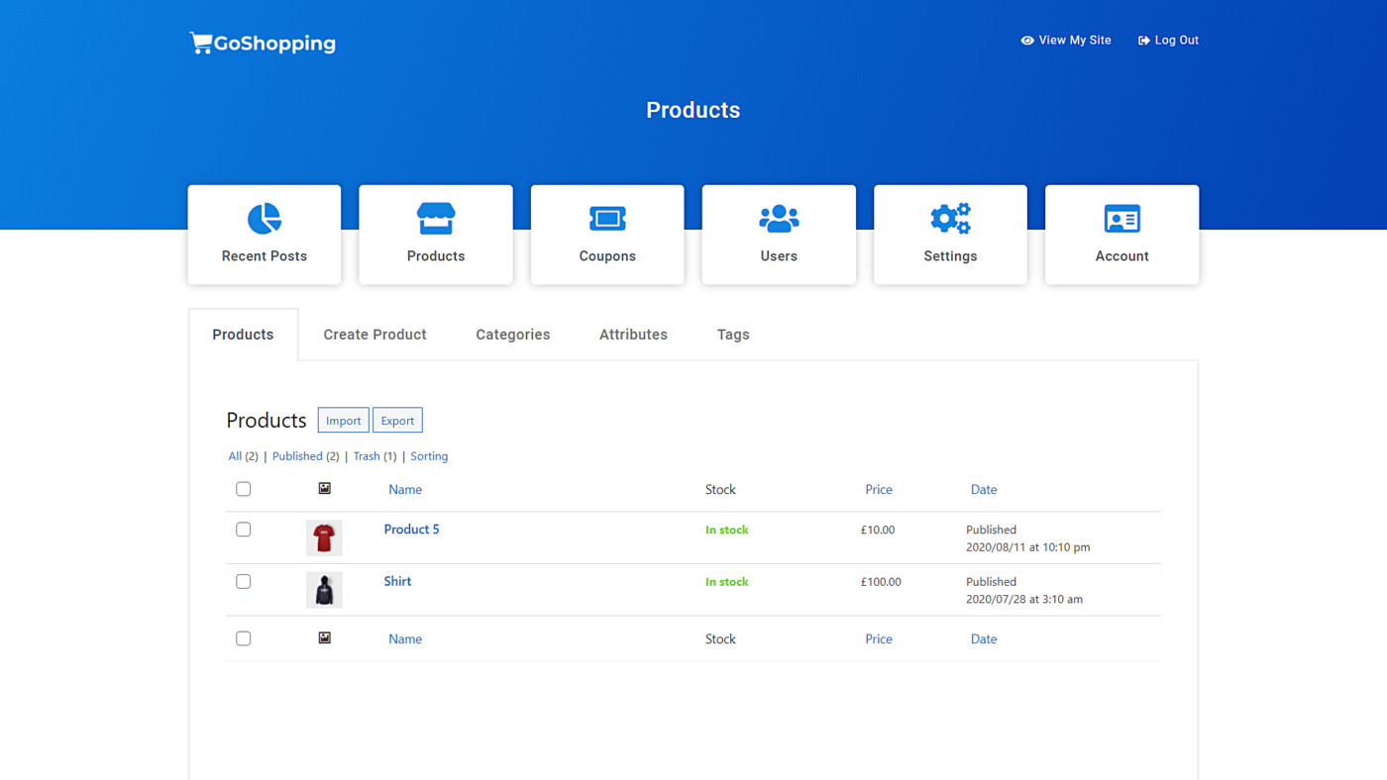Viewport: 1387px width, 780px height.
Task: Open the Tags tab
Action: (733, 335)
